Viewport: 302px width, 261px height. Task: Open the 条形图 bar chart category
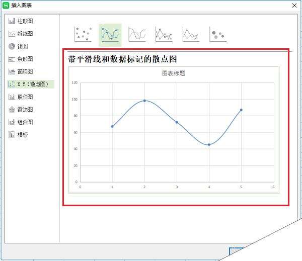pyautogui.click(x=21, y=59)
